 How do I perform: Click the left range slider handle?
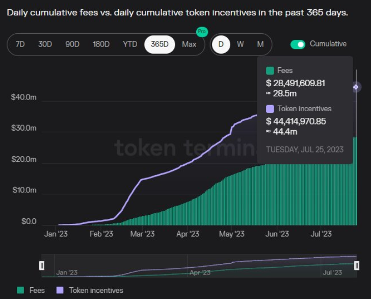[42, 265]
